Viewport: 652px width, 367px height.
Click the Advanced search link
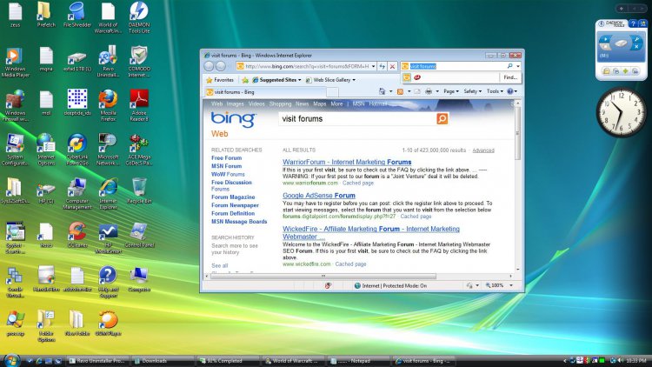coord(483,150)
